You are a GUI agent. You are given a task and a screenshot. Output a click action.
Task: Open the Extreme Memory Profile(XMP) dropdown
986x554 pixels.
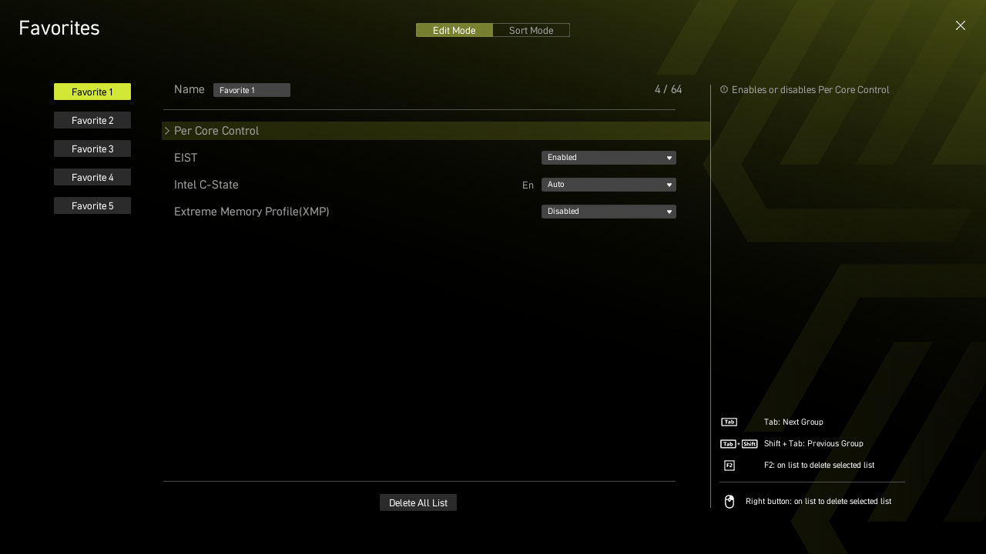coord(608,212)
